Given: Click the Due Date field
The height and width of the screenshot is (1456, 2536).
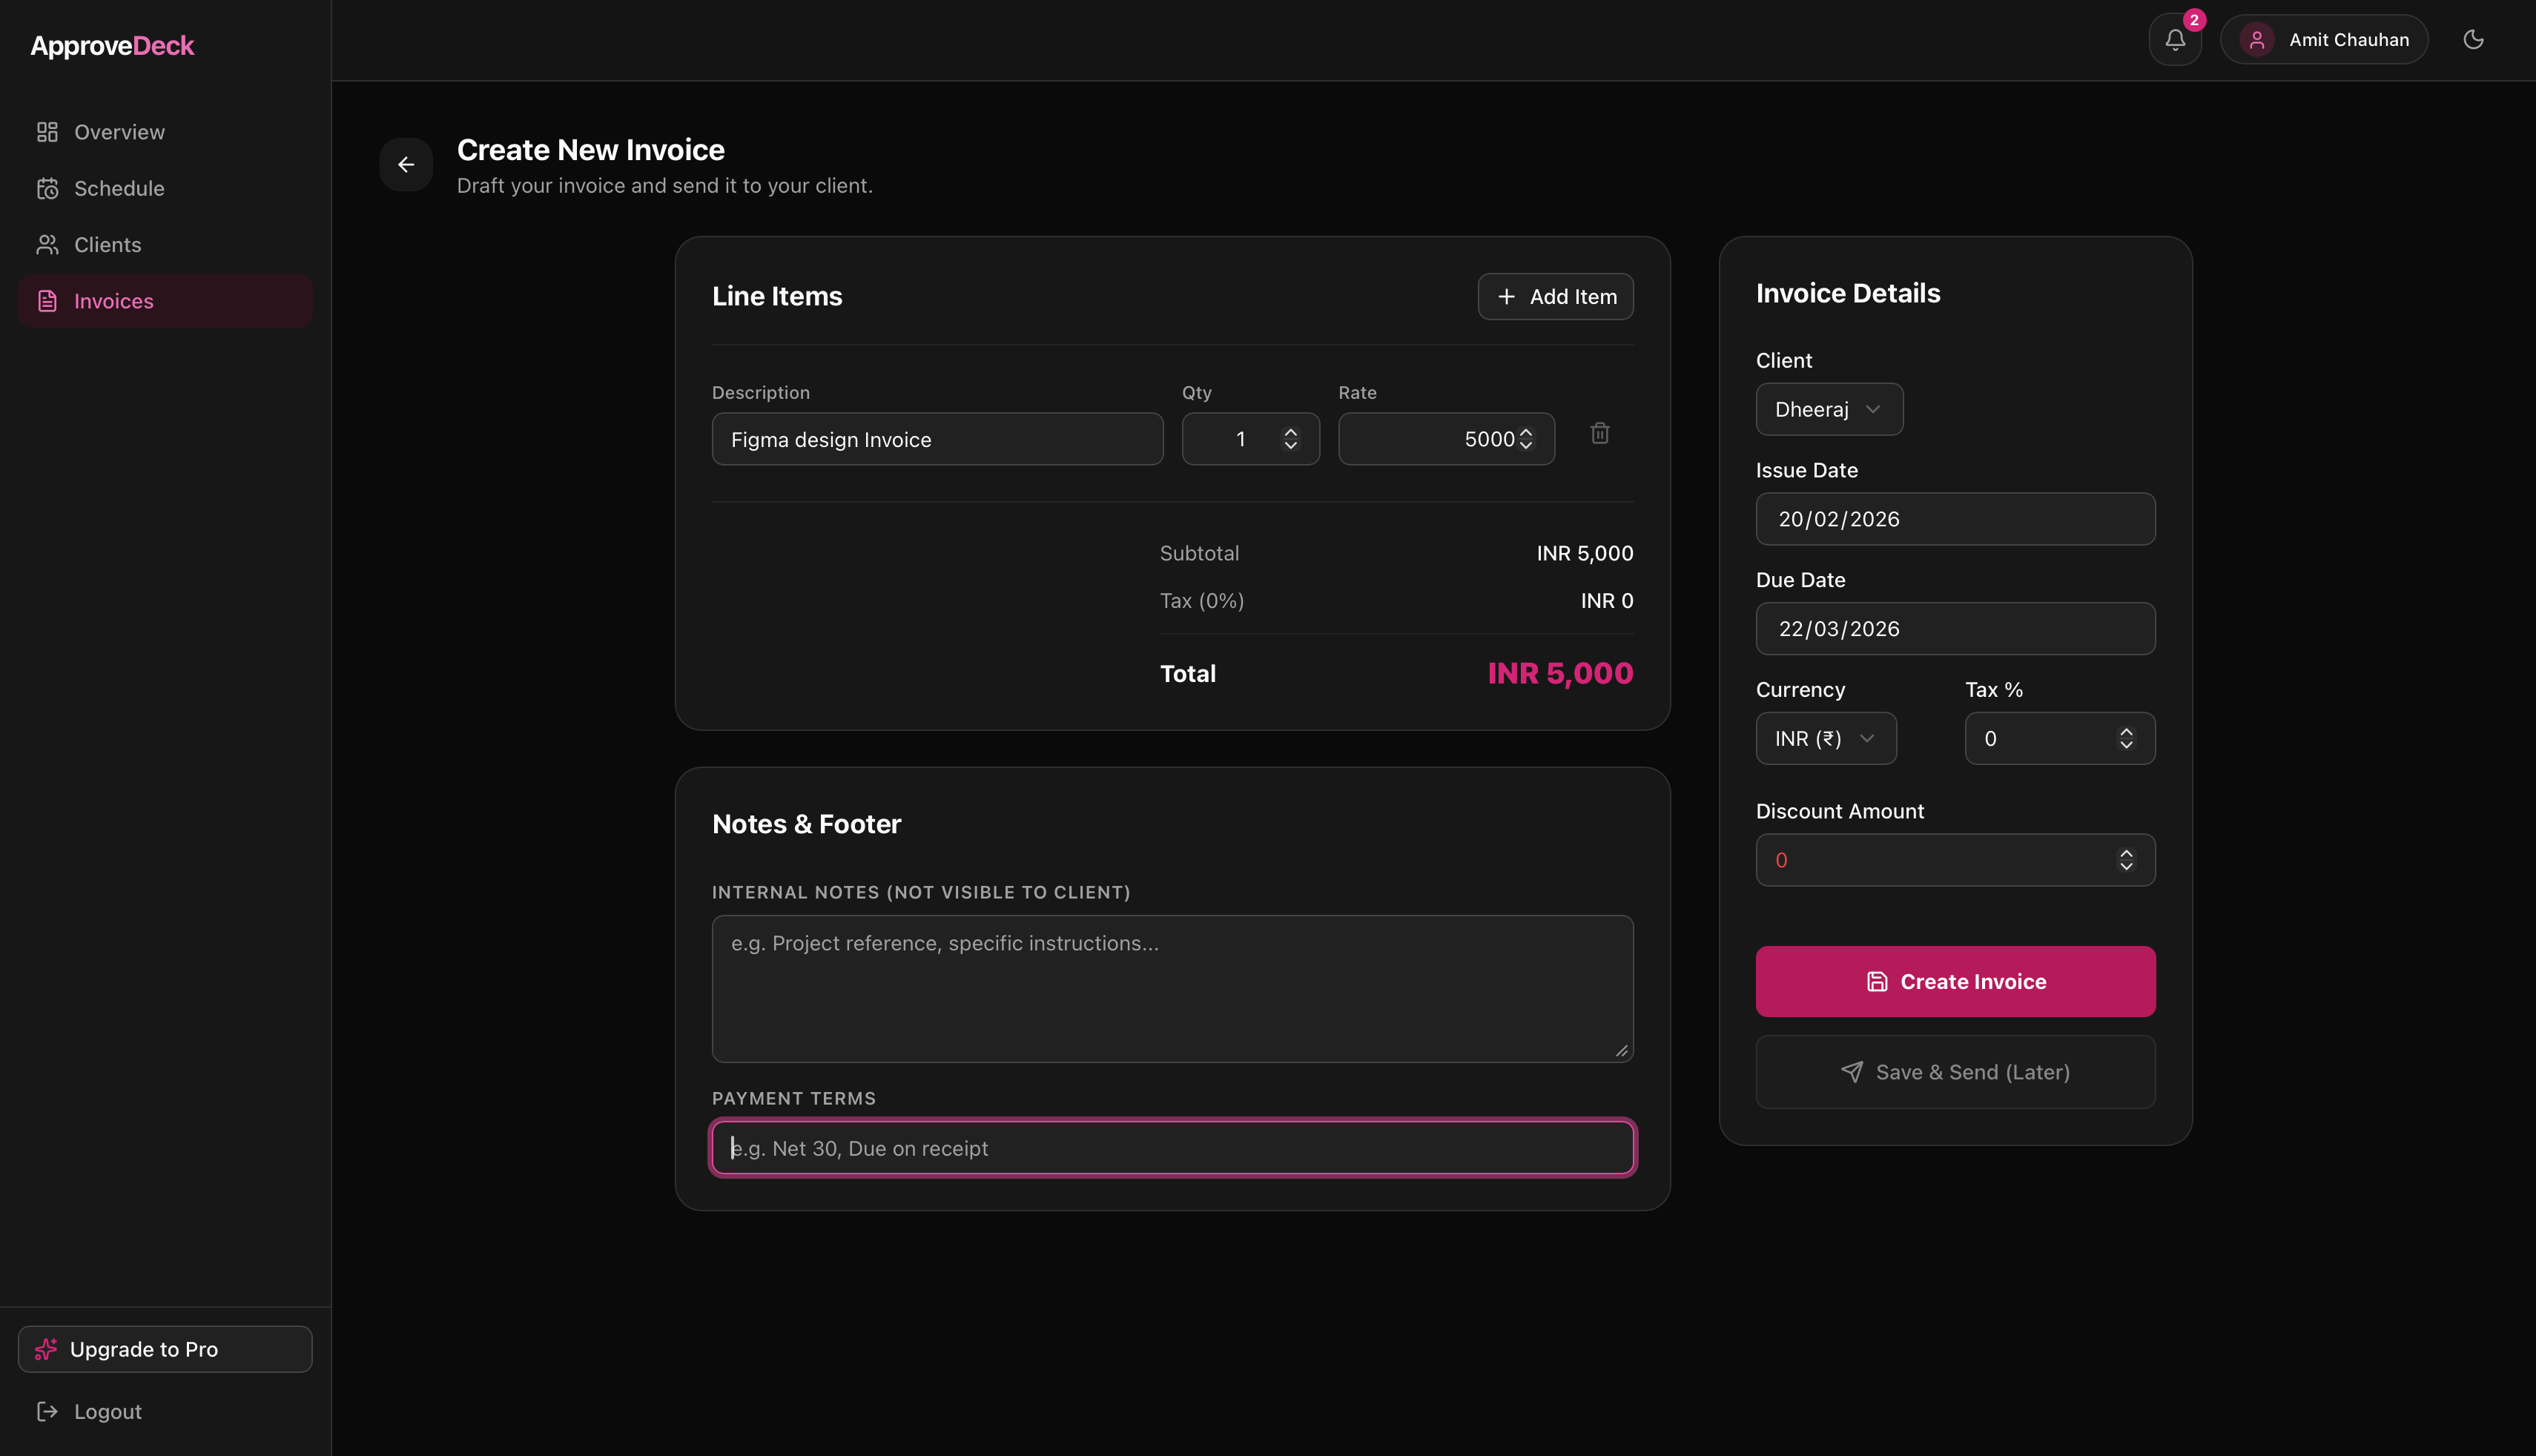Looking at the screenshot, I should (1955, 629).
